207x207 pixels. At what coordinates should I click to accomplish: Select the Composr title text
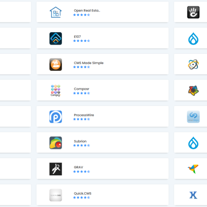click(x=81, y=89)
